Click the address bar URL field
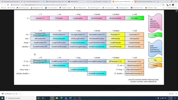 pos(91,5)
